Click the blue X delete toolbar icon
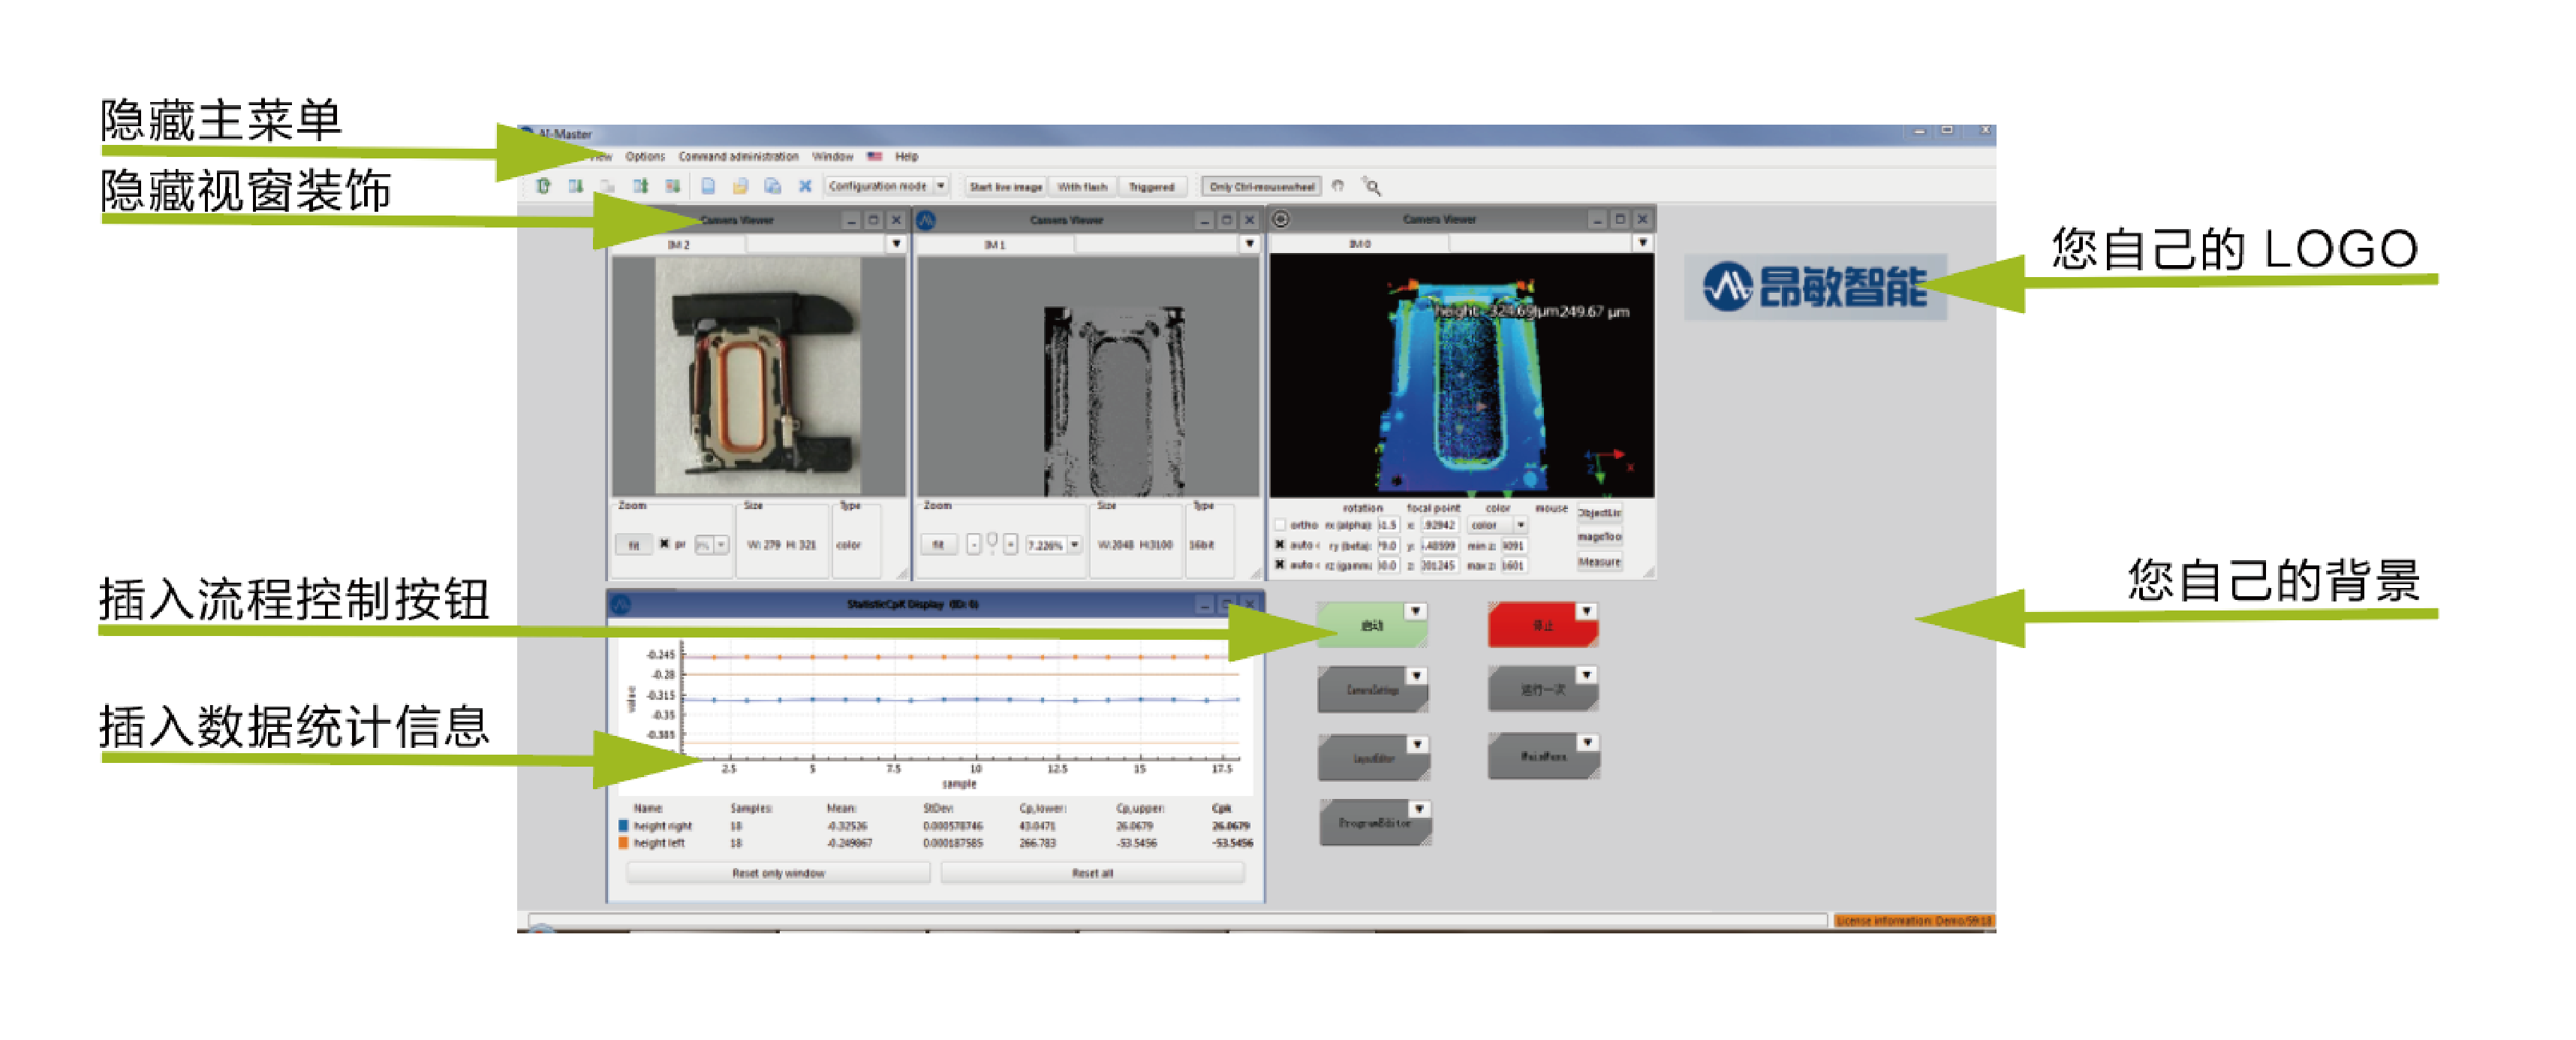2576x1040 pixels. point(804,186)
